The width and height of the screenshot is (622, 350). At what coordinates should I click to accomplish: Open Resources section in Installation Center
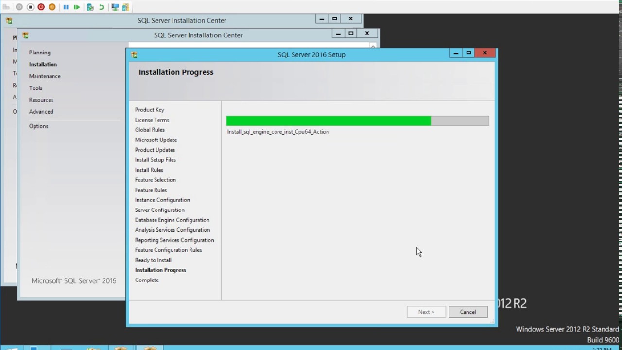click(x=41, y=100)
